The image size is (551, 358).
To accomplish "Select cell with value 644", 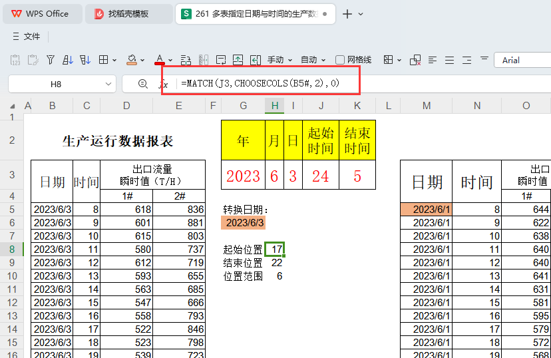I will 526,210.
